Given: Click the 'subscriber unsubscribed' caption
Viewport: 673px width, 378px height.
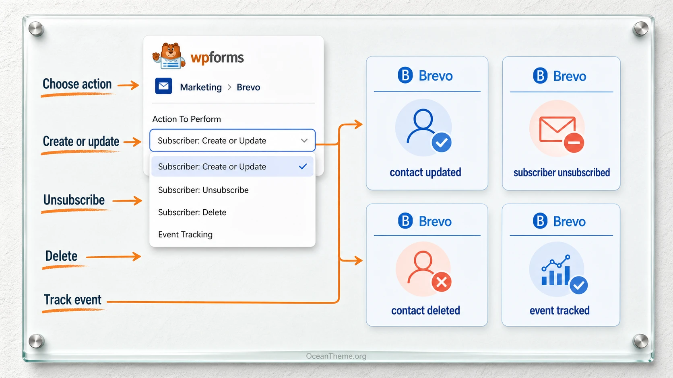Looking at the screenshot, I should point(562,172).
